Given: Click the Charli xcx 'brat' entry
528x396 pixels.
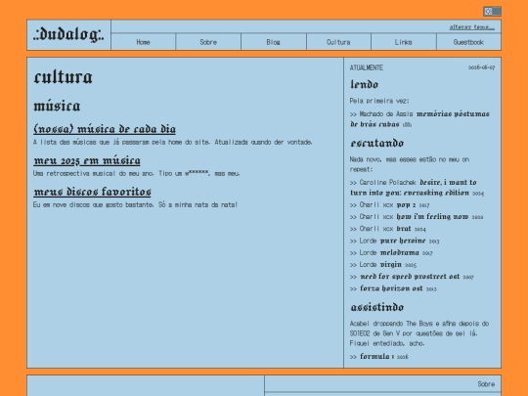Looking at the screenshot, I should pyautogui.click(x=387, y=229).
